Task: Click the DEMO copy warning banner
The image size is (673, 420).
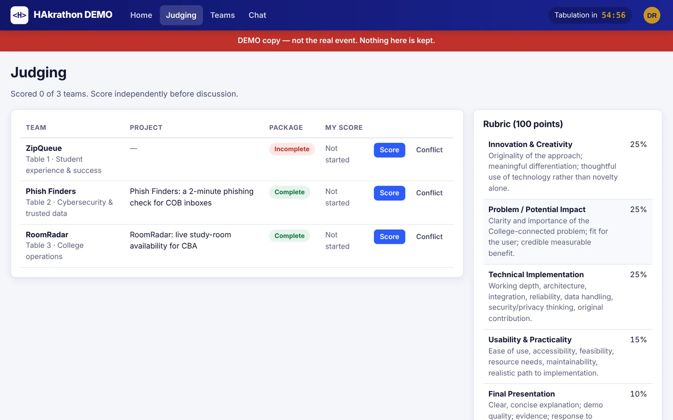Action: 336,41
